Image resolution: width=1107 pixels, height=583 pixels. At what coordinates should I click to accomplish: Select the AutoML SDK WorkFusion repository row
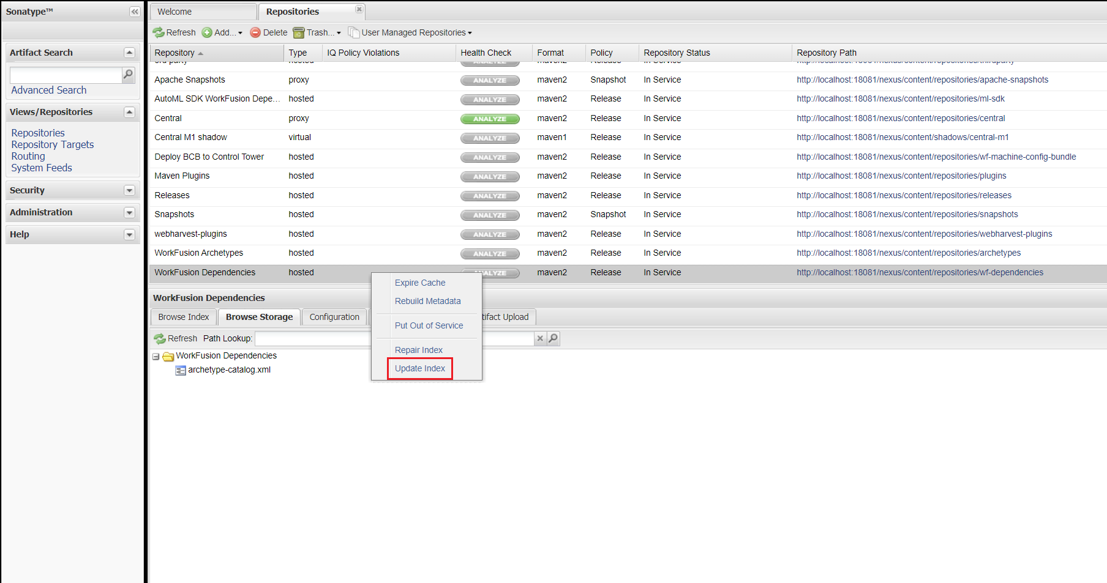(628, 99)
